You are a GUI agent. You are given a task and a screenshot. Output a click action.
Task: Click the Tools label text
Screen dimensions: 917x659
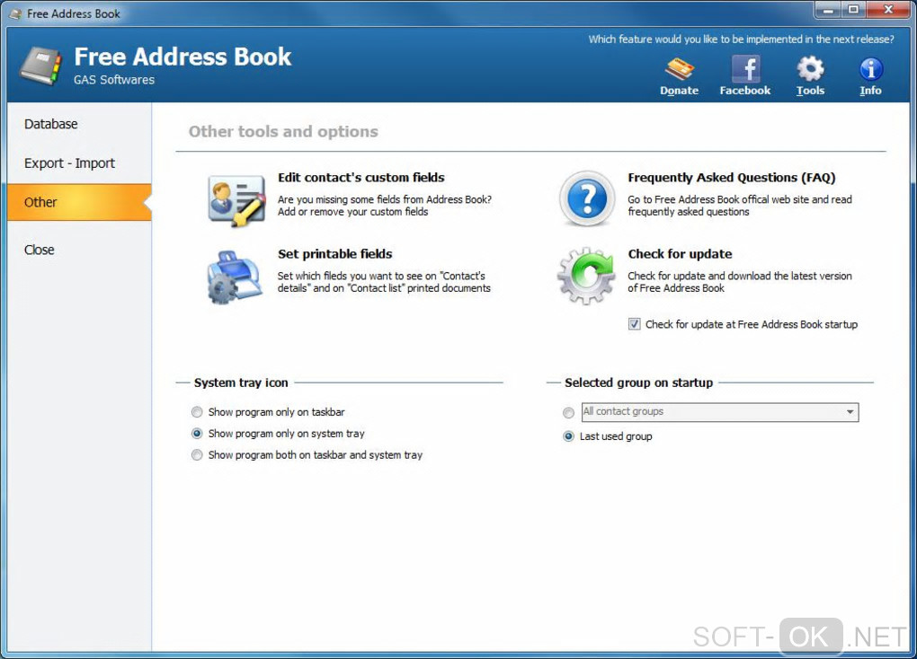click(811, 91)
